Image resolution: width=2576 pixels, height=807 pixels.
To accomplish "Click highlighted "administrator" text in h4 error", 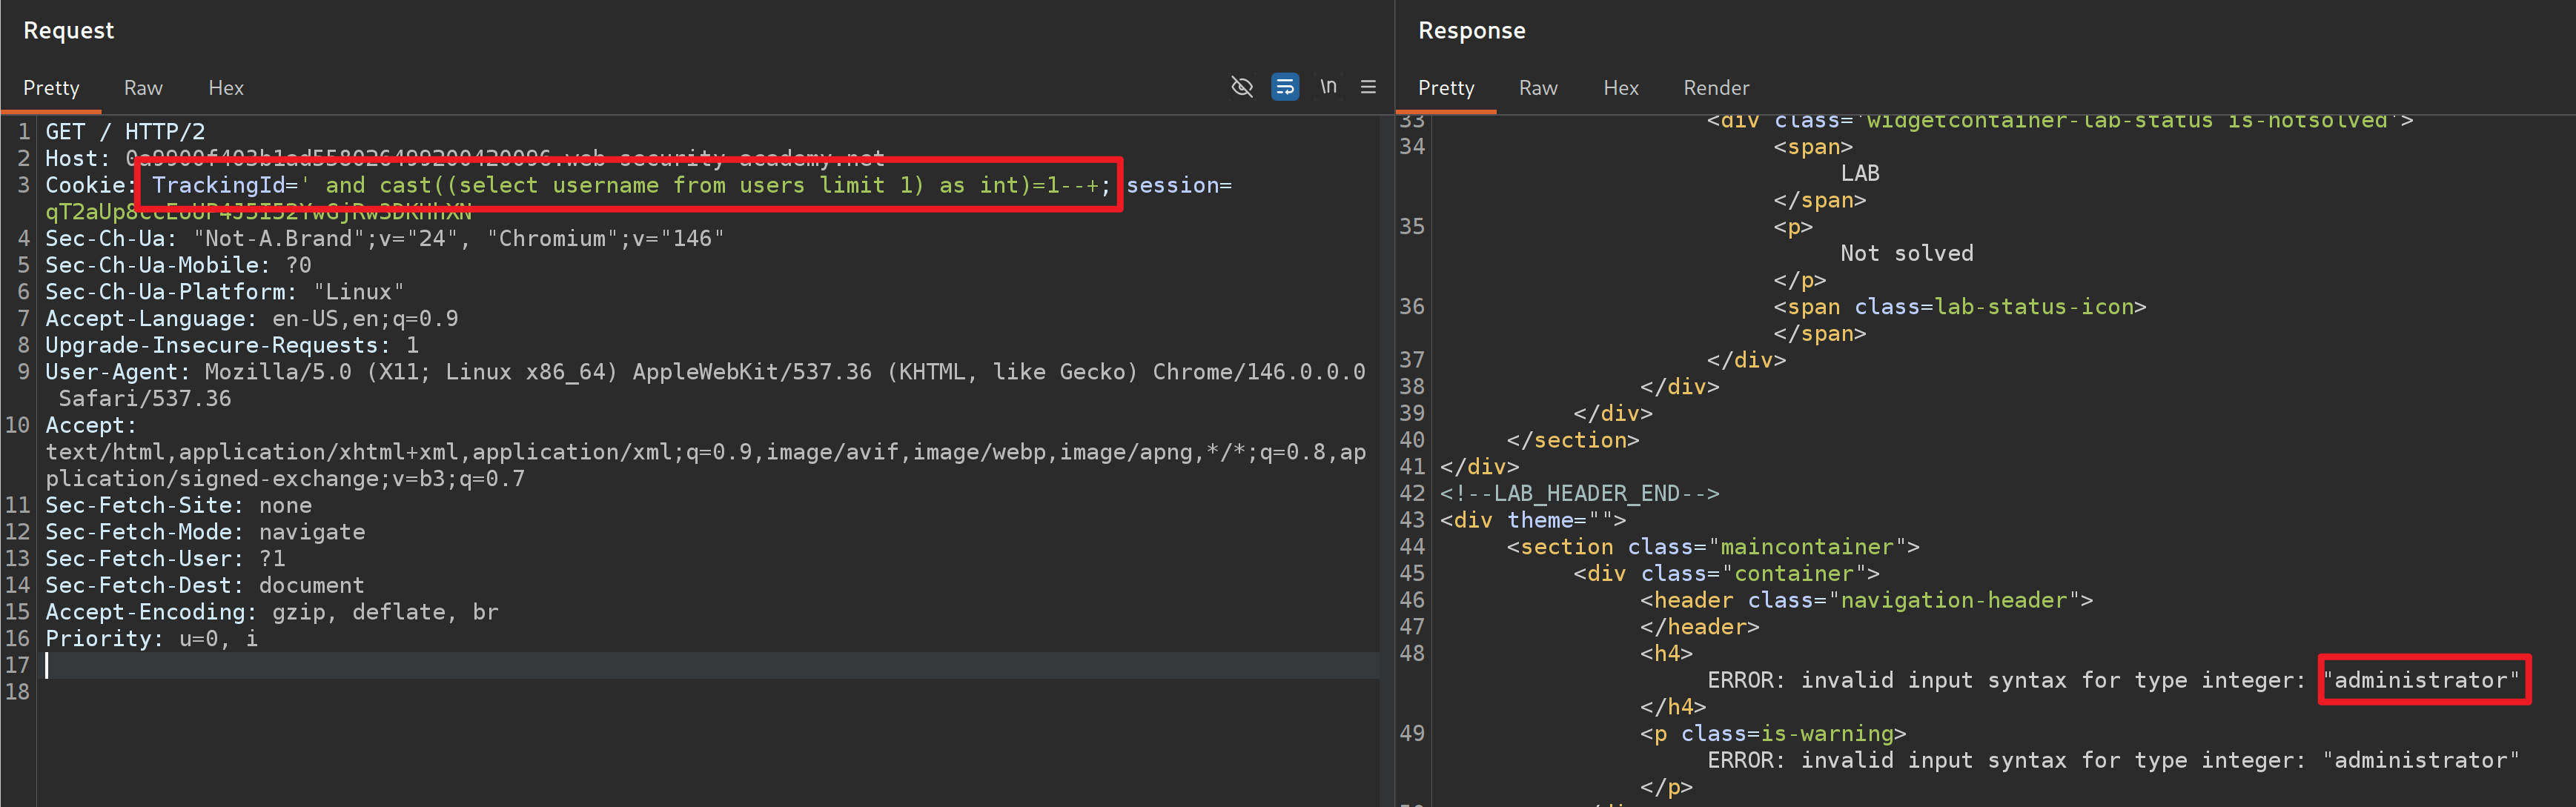I will tap(2422, 680).
